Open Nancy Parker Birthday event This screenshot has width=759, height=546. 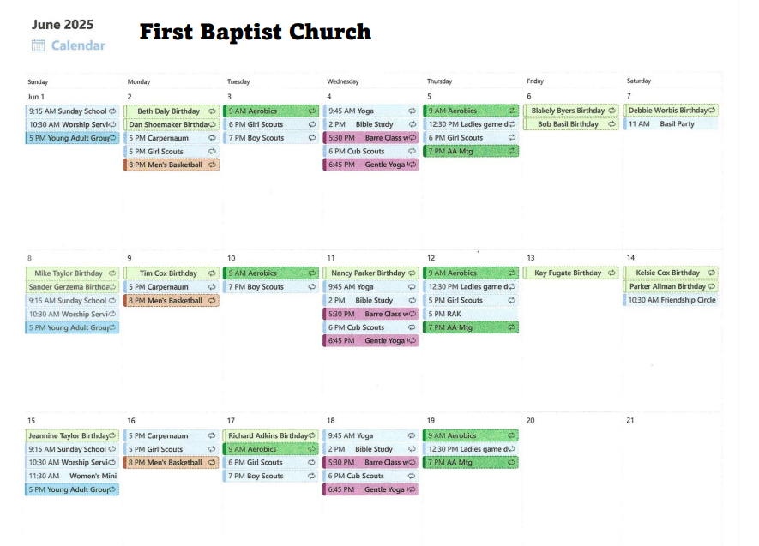[370, 273]
